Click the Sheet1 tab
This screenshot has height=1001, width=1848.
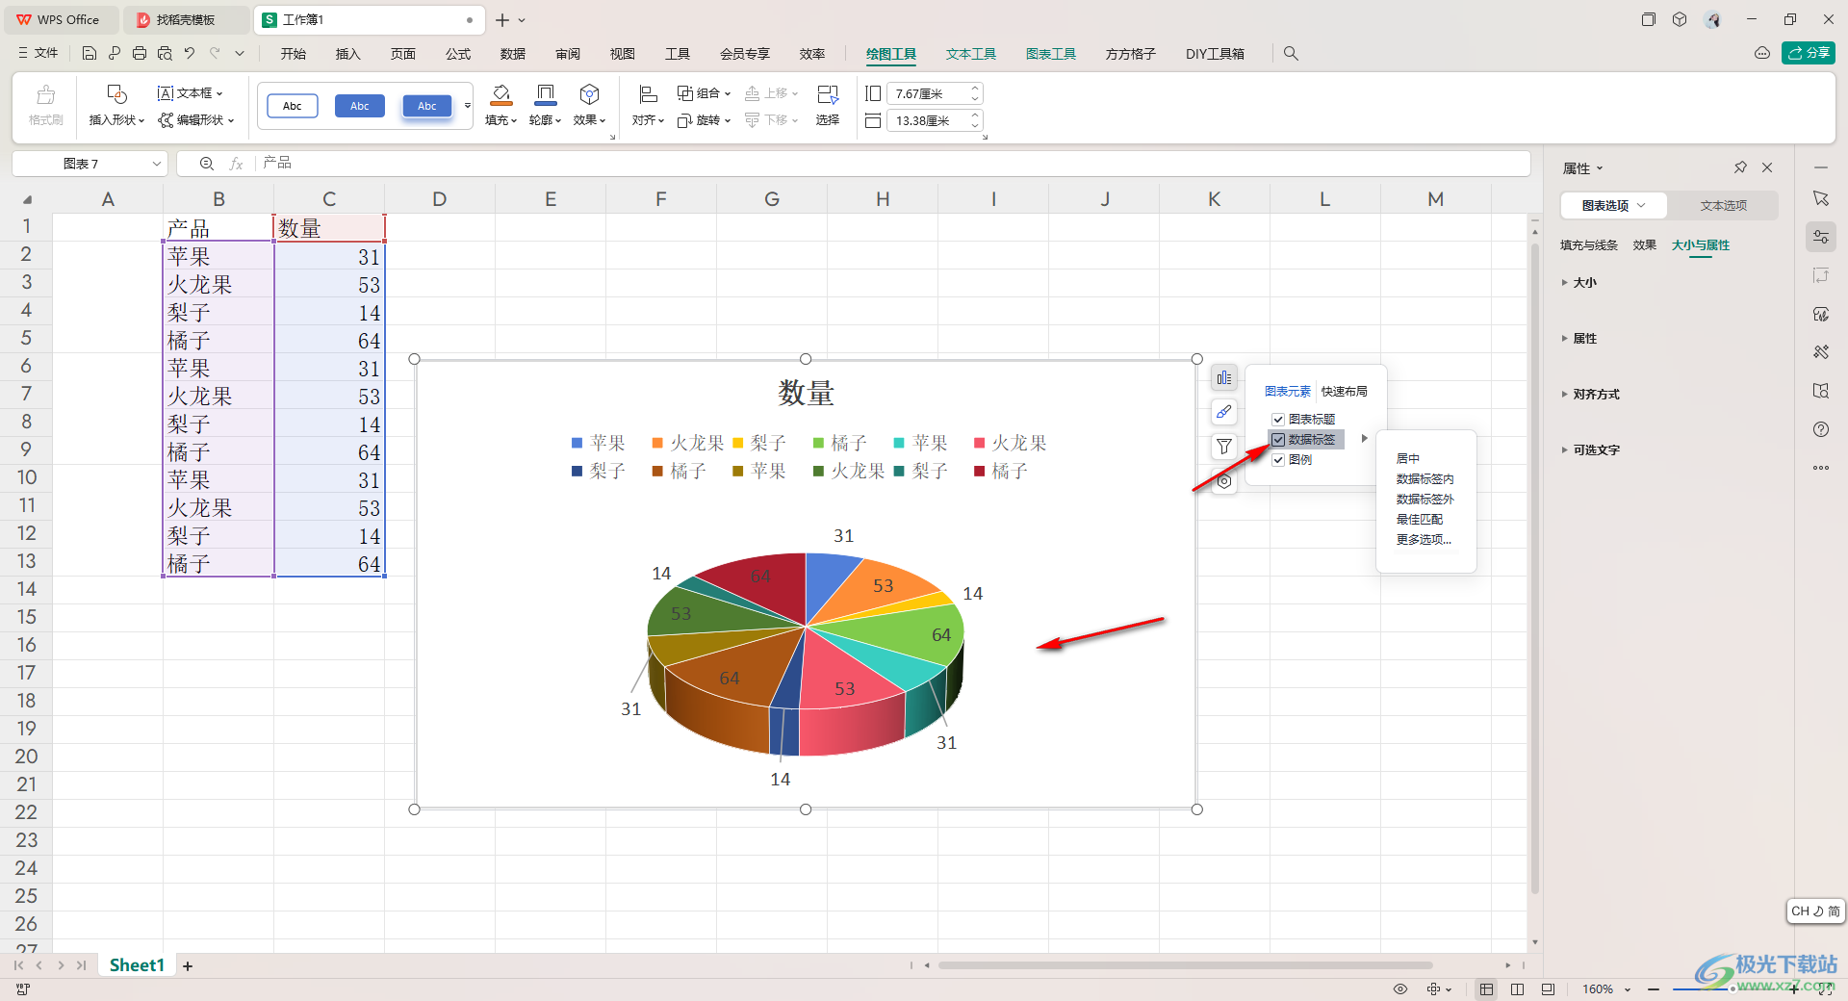(x=137, y=965)
